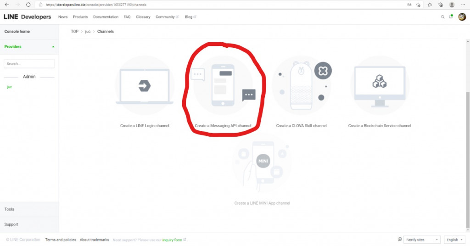Click juc in the breadcrumb
The width and height of the screenshot is (470, 246).
88,32
